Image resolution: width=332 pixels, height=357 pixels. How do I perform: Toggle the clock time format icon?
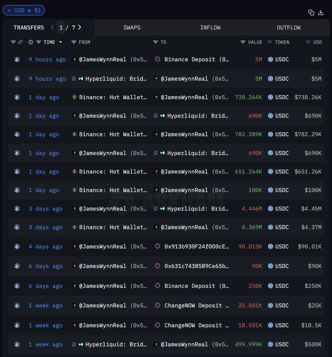tap(31, 42)
